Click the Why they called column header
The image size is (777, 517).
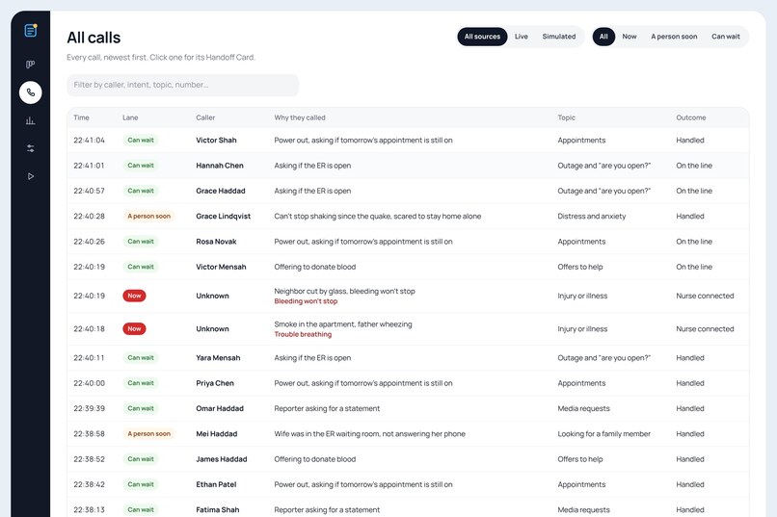click(300, 117)
